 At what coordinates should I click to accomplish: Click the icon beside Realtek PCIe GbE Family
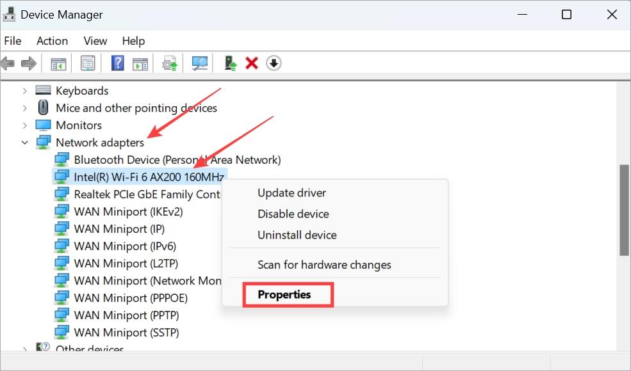61,194
